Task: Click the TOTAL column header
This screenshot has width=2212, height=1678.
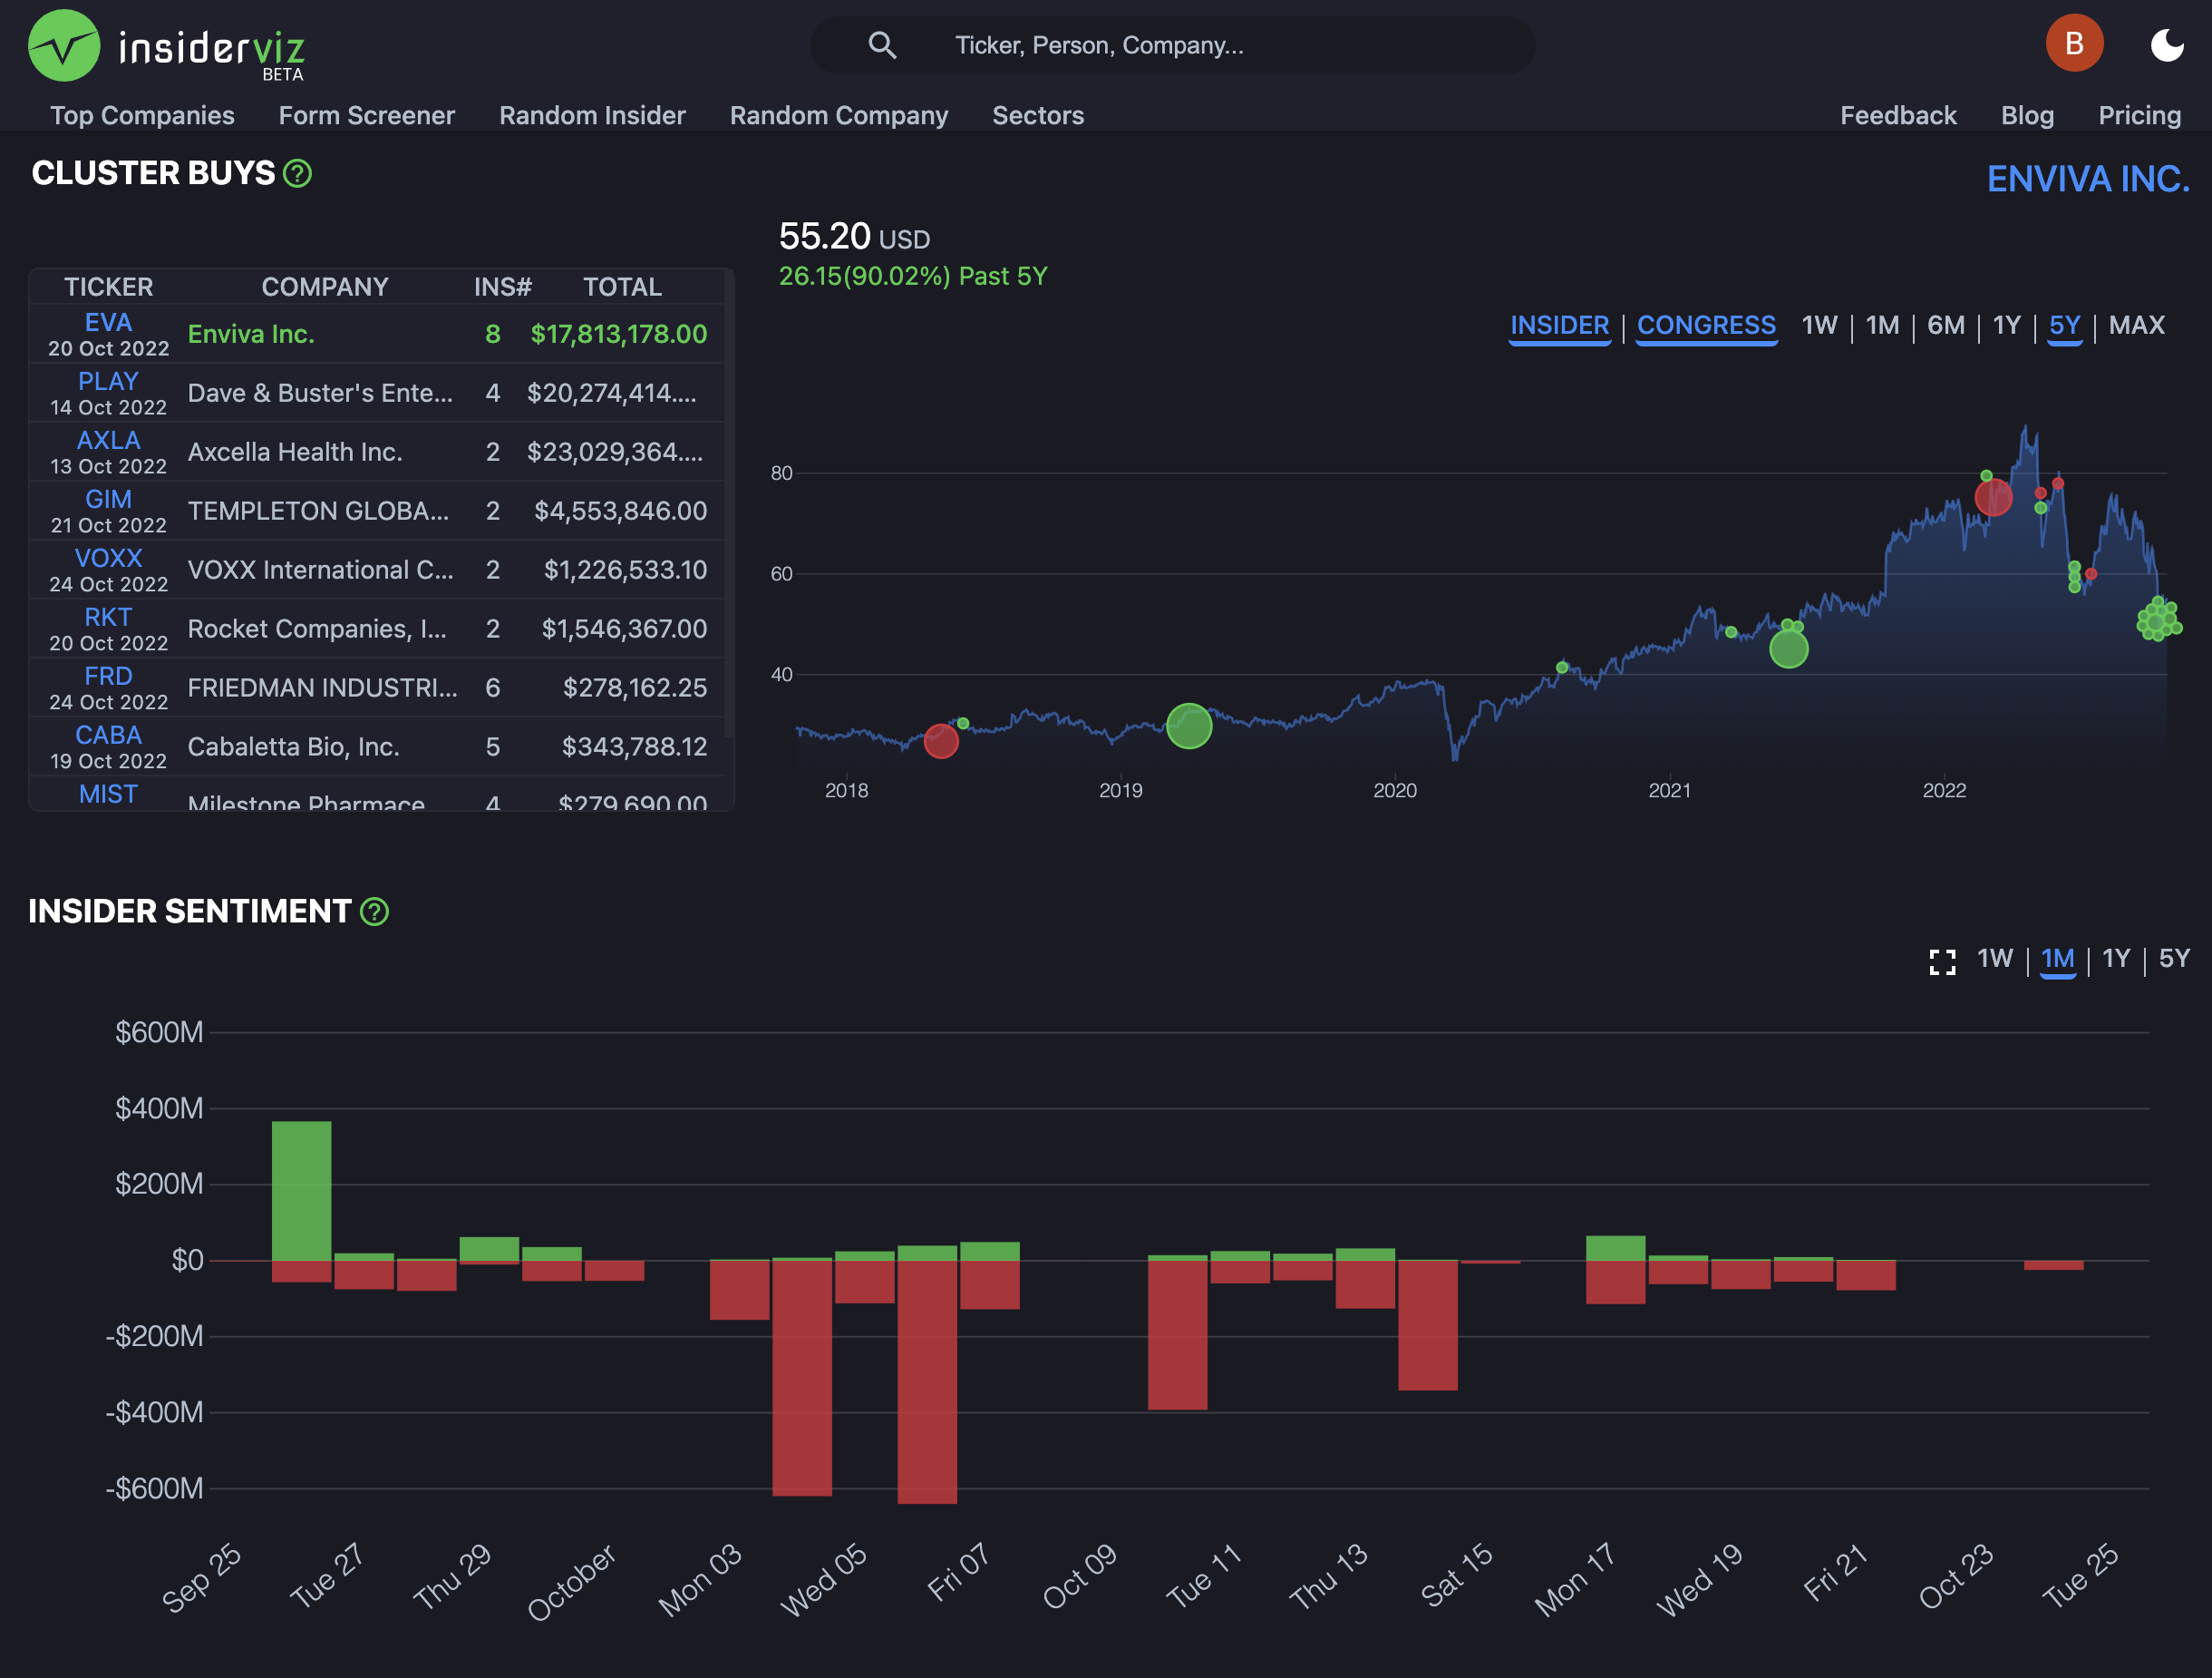Action: click(622, 288)
